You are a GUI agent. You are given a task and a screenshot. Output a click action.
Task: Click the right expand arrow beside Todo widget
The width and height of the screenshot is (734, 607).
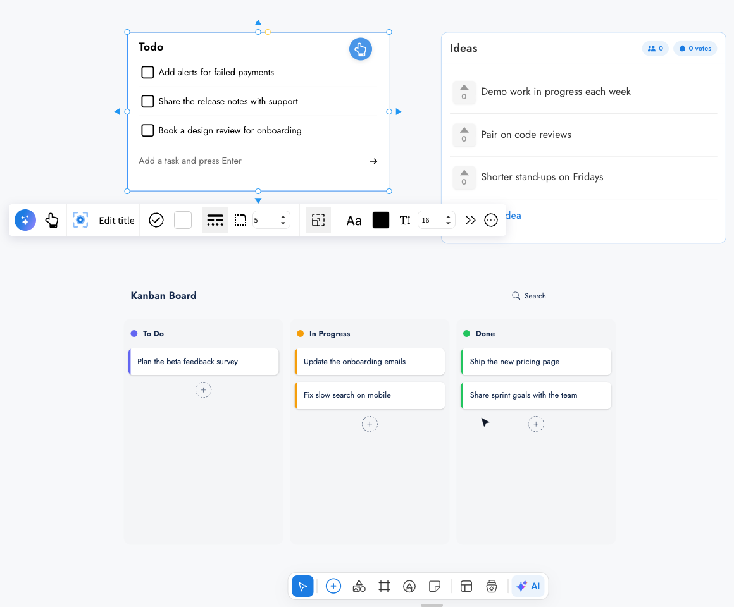point(399,112)
